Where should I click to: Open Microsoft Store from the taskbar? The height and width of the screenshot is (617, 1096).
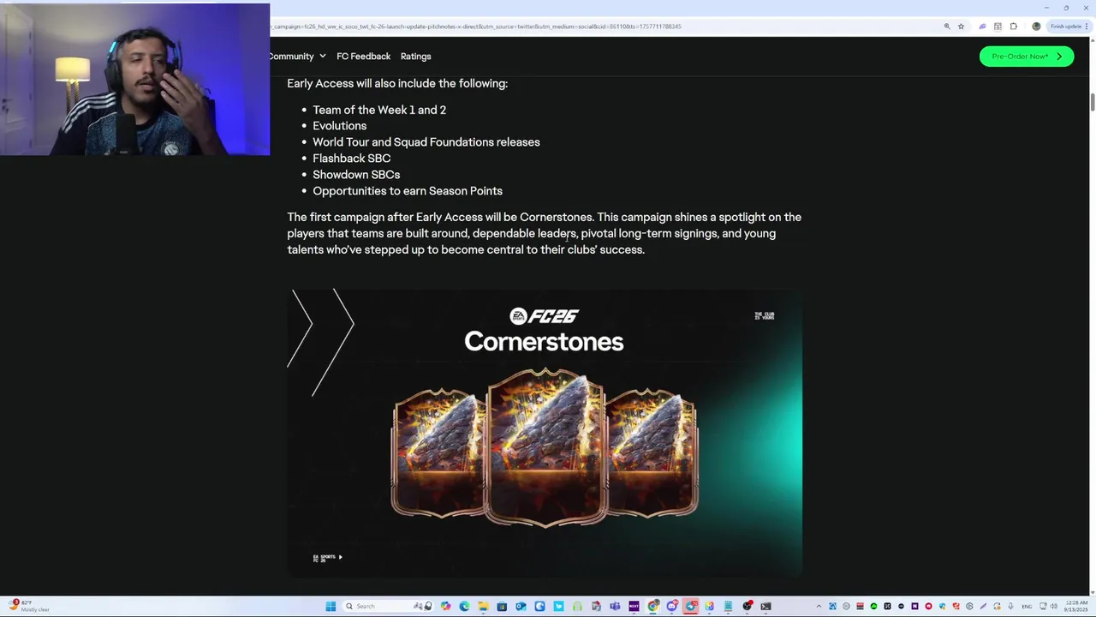coord(502,606)
